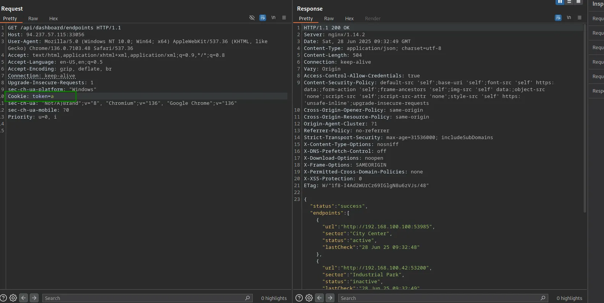Switch to side-by-side layout view icon
The image size is (604, 303).
(x=560, y=2)
